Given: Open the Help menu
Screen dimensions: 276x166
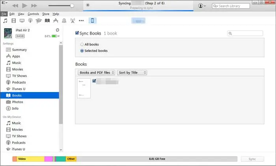Looking at the screenshot, I should pyautogui.click(x=56, y=14).
